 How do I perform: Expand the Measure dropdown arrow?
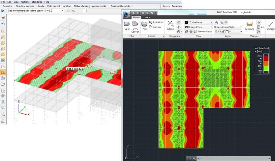coord(249,32)
